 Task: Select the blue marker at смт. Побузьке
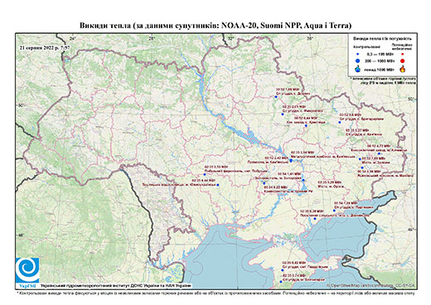205,174
